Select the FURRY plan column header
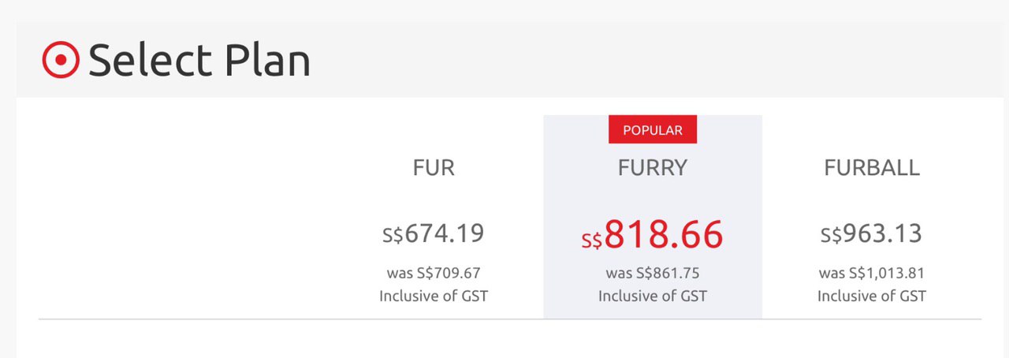Screen dimensions: 1009x358 pos(652,167)
